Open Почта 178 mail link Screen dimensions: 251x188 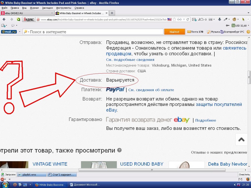coord(195,32)
